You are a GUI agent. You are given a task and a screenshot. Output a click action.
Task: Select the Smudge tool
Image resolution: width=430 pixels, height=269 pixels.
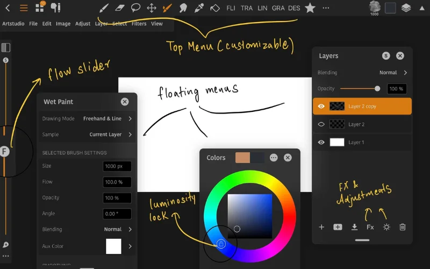183,8
